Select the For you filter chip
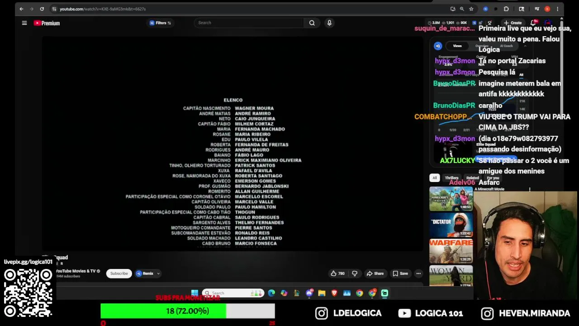The width and height of the screenshot is (579, 326). [x=493, y=178]
